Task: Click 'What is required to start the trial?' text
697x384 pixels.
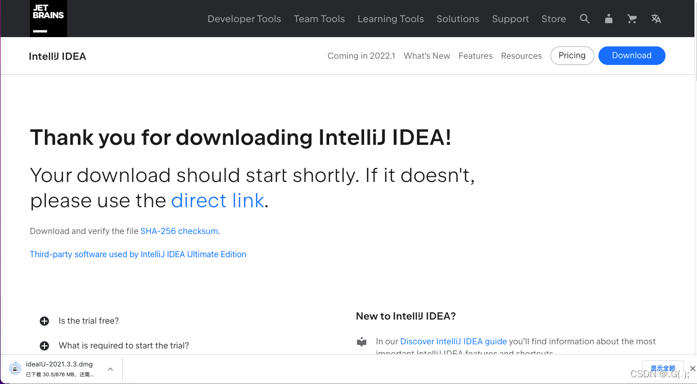Action: click(x=124, y=346)
